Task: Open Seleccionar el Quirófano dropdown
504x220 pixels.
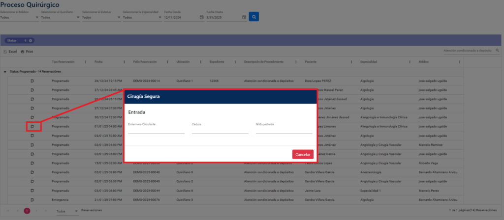Action: pyautogui.click(x=61, y=18)
